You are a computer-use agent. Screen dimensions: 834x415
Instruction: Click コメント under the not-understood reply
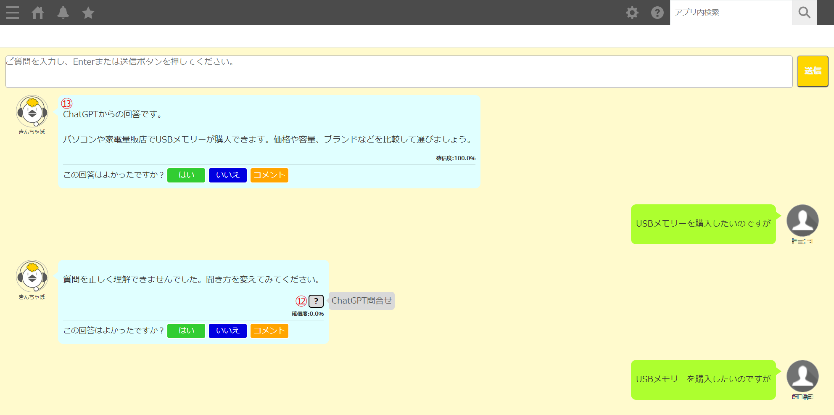click(269, 330)
